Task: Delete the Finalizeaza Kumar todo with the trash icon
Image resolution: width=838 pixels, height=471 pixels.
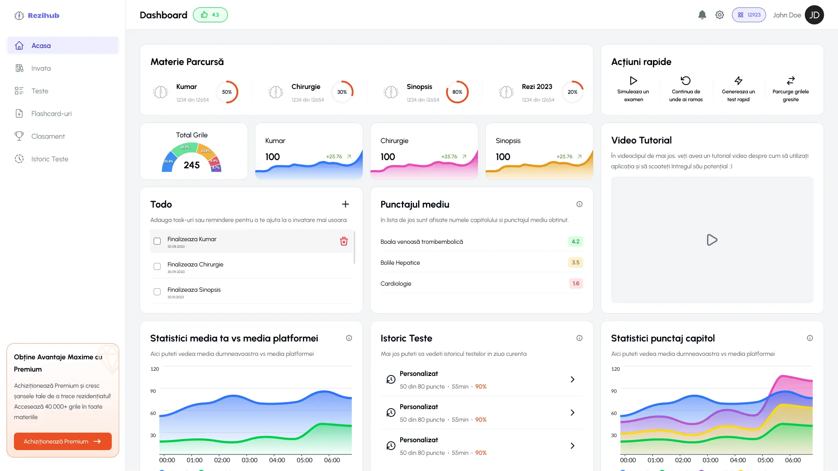Action: 344,241
